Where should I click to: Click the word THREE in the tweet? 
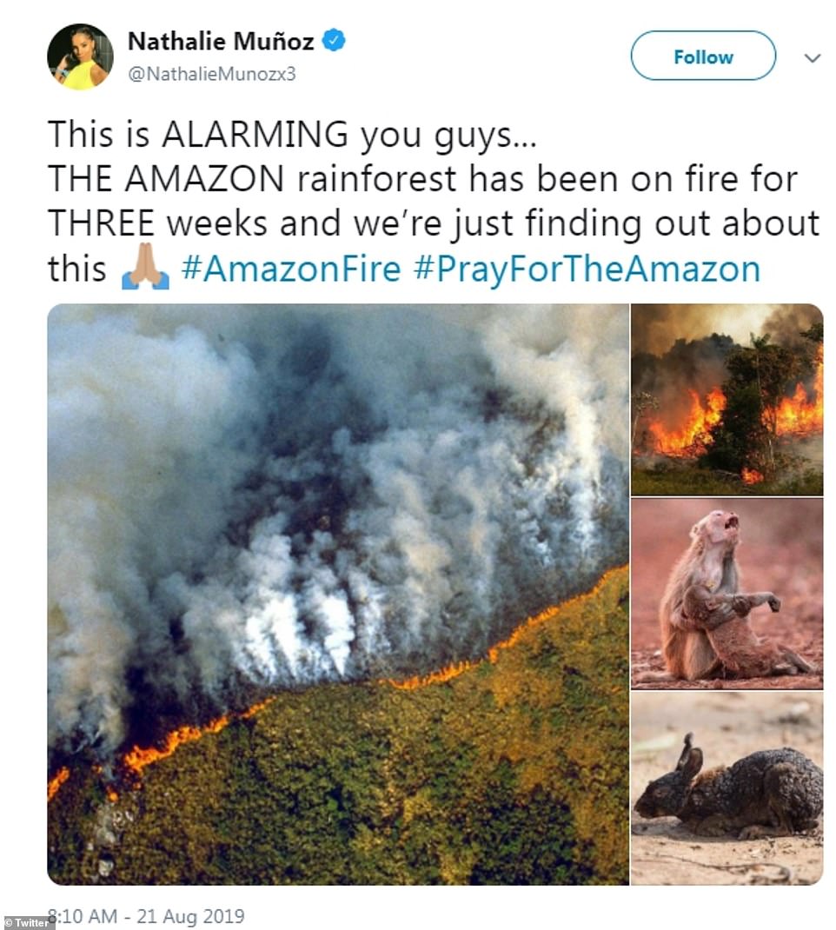pos(101,224)
